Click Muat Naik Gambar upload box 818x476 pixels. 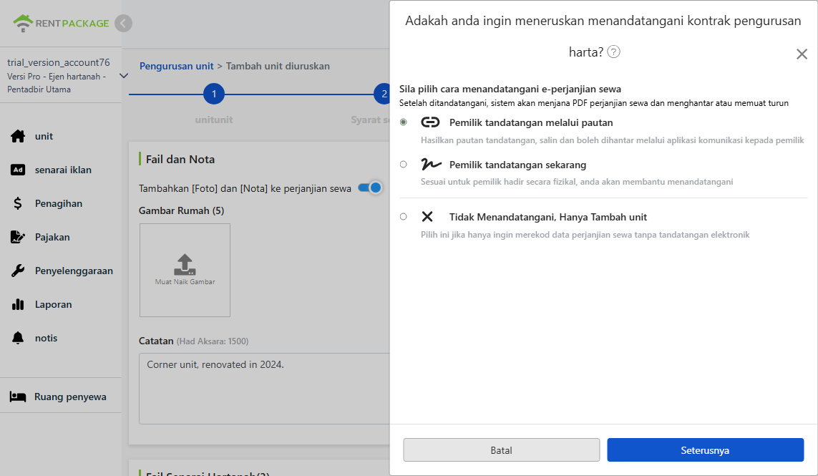point(185,270)
